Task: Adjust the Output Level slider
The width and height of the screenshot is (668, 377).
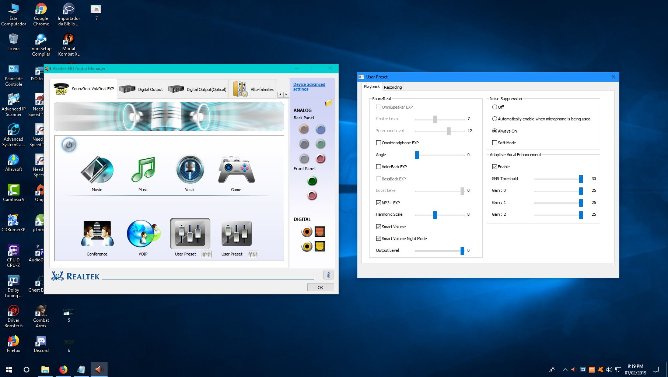Action: pyautogui.click(x=462, y=251)
